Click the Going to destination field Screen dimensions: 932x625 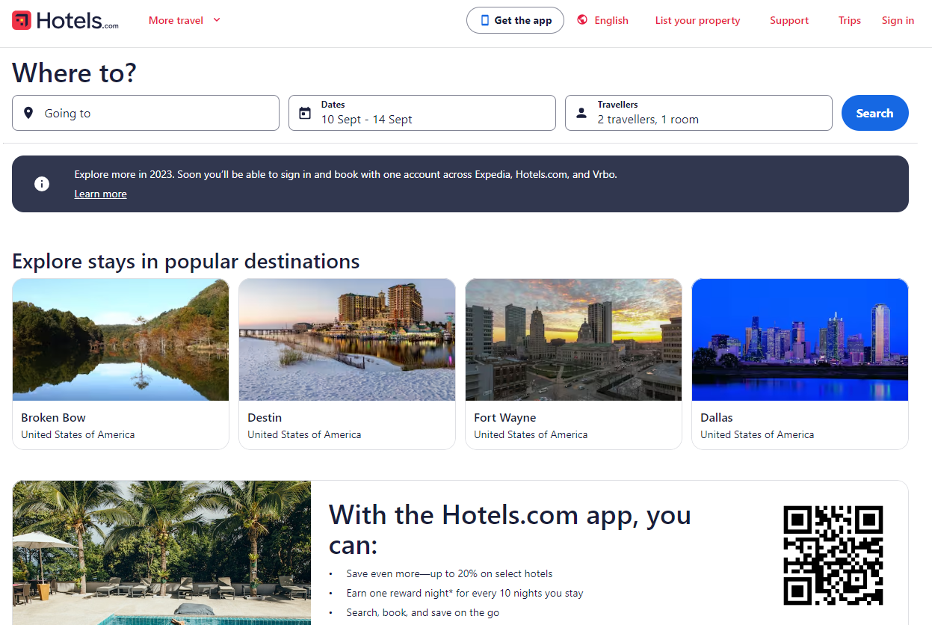click(x=146, y=113)
